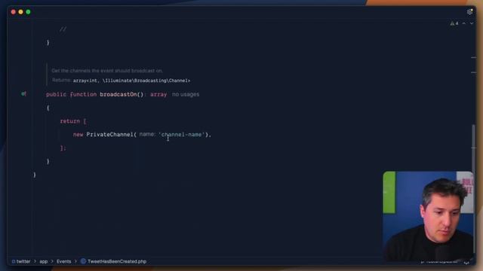The width and height of the screenshot is (483, 271).
Task: Open the inspection warnings count indicator
Action: 454,23
